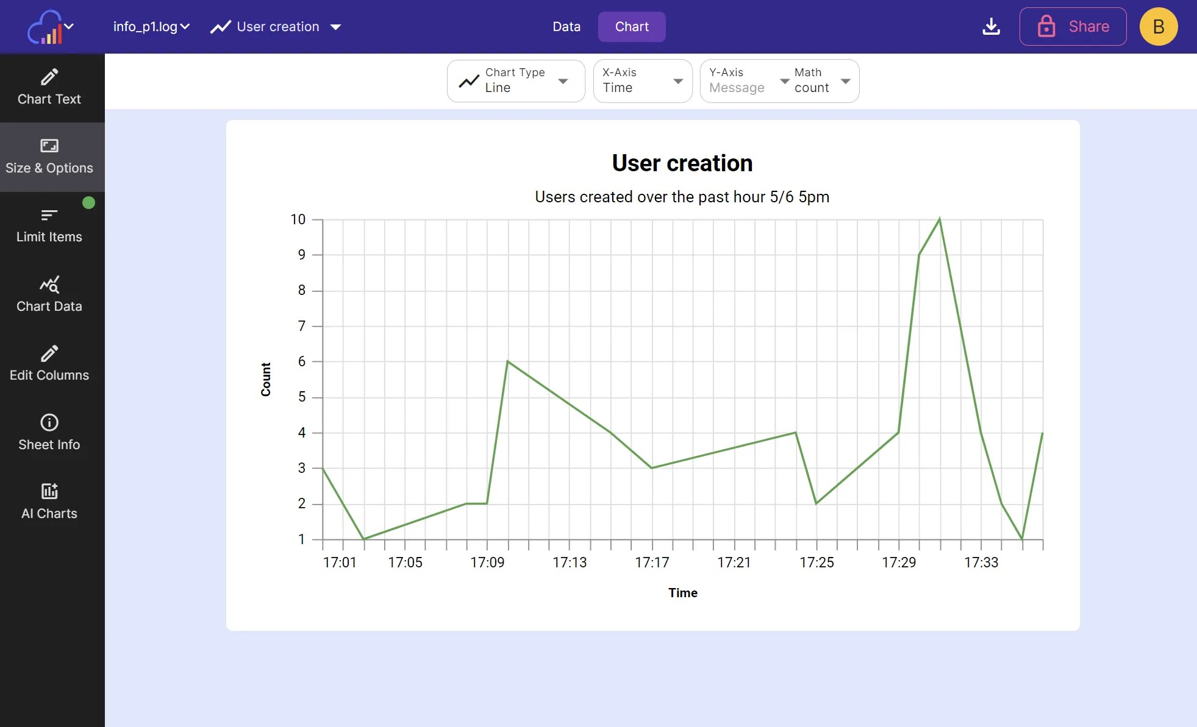Select the Chart tab
The width and height of the screenshot is (1197, 727).
tap(631, 27)
